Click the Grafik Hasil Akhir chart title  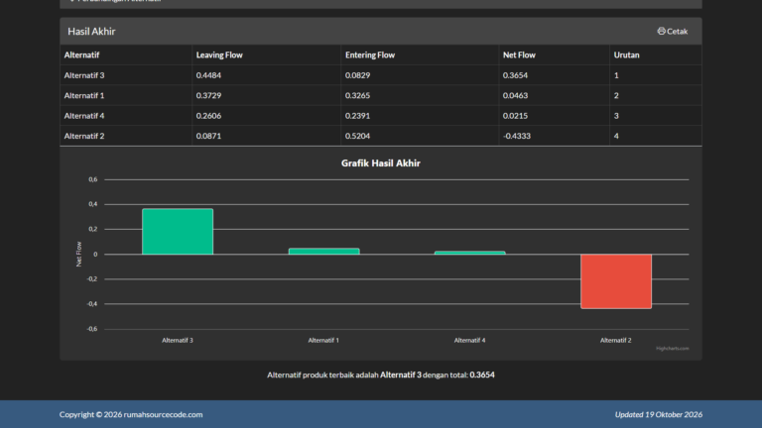click(381, 163)
